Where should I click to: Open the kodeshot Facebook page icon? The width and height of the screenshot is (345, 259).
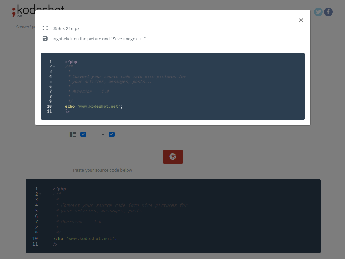pos(328,12)
